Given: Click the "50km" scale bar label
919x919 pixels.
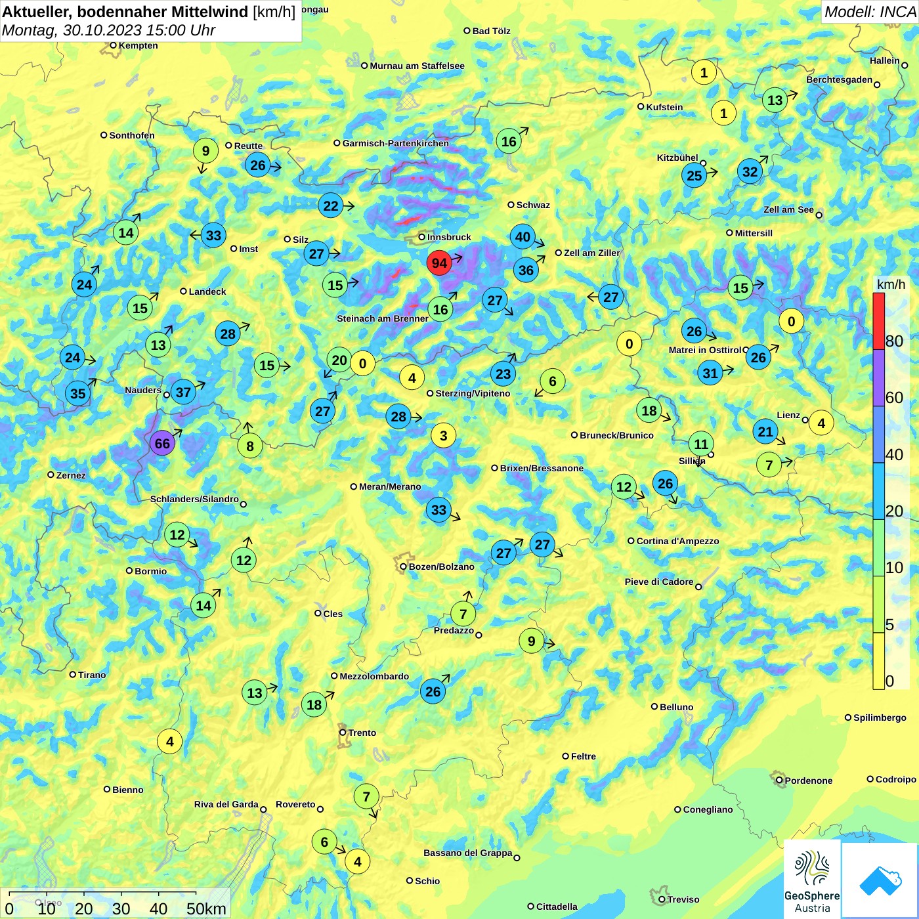Looking at the screenshot, I should [206, 908].
